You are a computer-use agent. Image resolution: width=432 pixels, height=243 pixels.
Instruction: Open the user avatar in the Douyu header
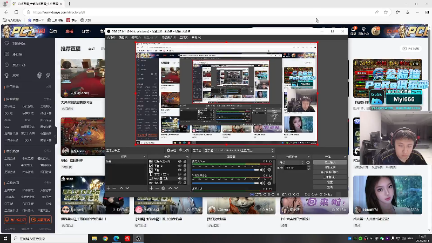375,31
